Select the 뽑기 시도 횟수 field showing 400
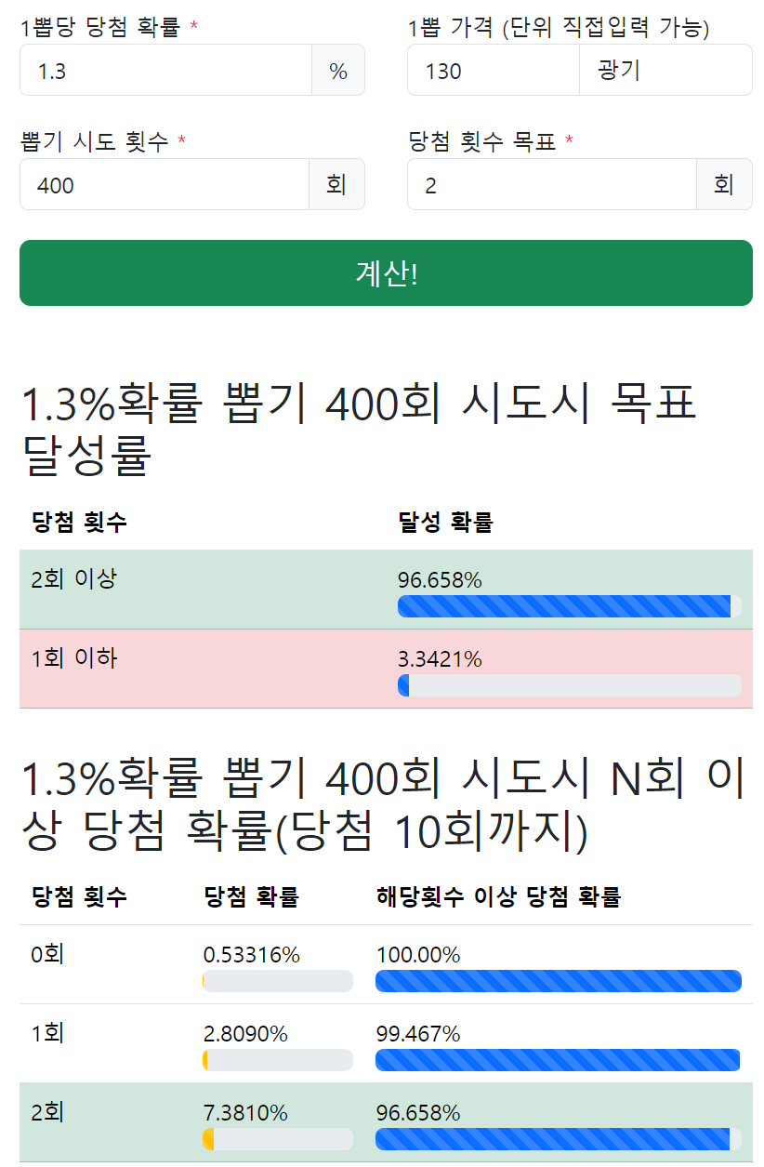This screenshot has height=1167, width=764. pyautogui.click(x=164, y=185)
